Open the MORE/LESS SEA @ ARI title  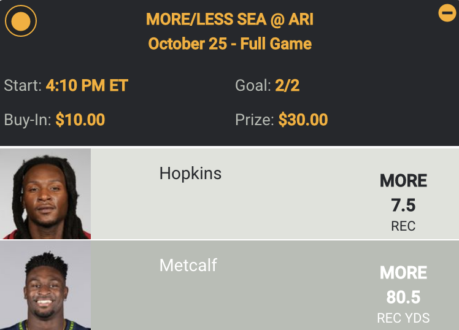(x=229, y=20)
